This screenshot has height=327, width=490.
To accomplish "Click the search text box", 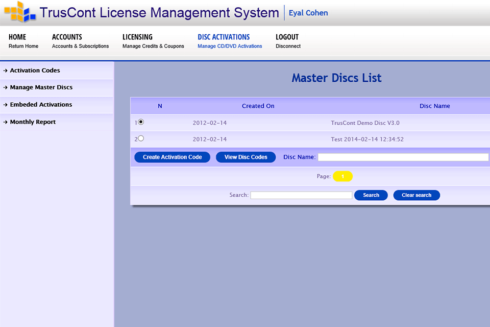I will [301, 195].
